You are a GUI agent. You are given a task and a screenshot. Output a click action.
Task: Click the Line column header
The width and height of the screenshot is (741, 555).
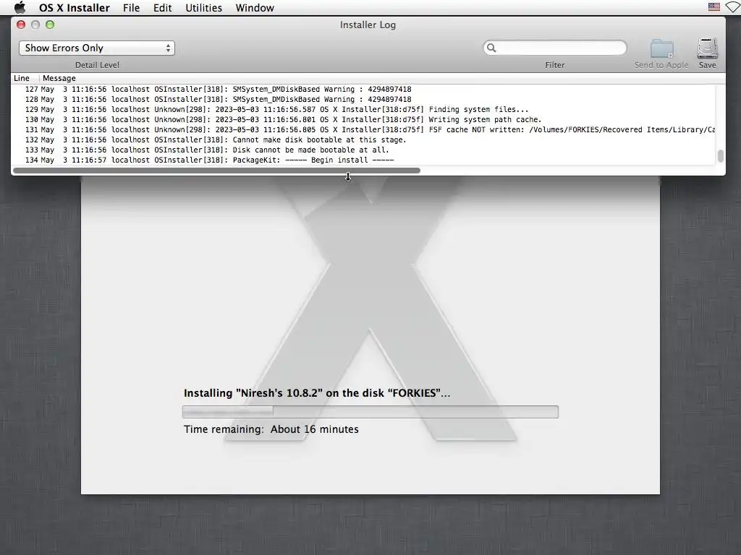click(x=22, y=78)
